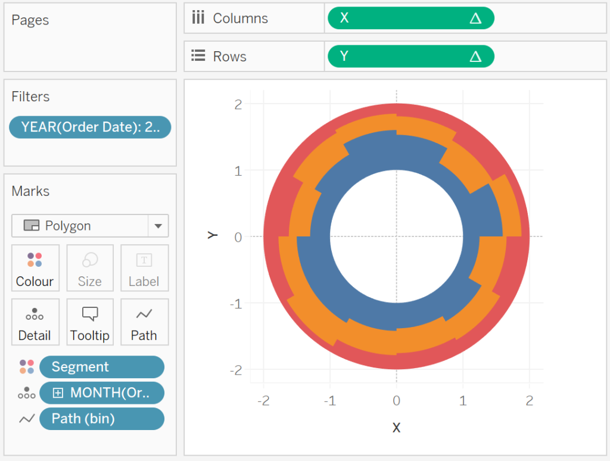Open the Polygon mark type dropdown
Image resolution: width=610 pixels, height=461 pixels.
tap(90, 226)
